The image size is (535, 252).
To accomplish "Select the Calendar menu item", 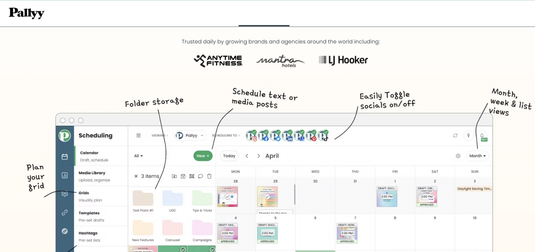I will point(101,156).
